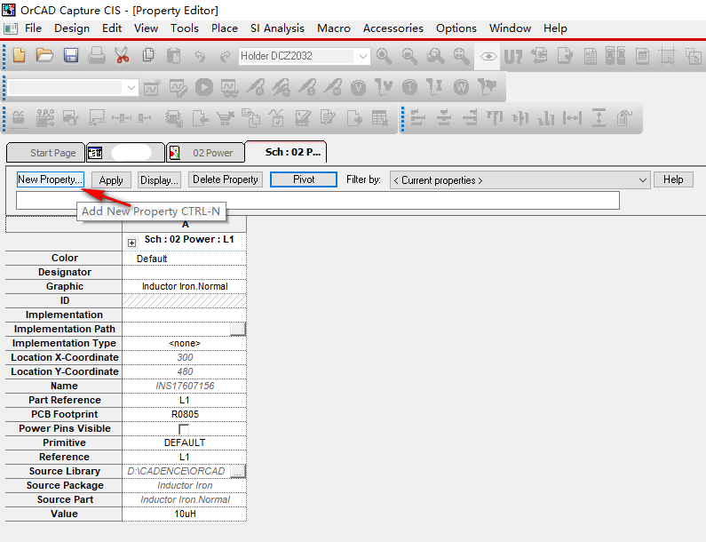706x542 pixels.
Task: Click the Align Top icon
Action: 495,118
